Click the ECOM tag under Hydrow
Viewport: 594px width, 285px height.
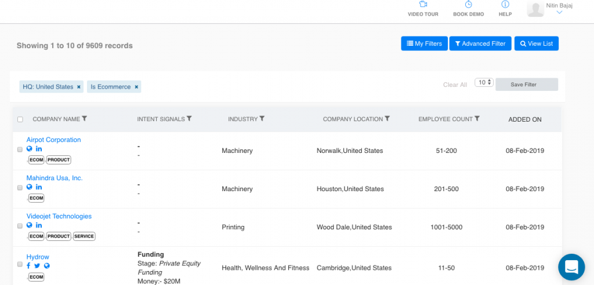pyautogui.click(x=37, y=277)
